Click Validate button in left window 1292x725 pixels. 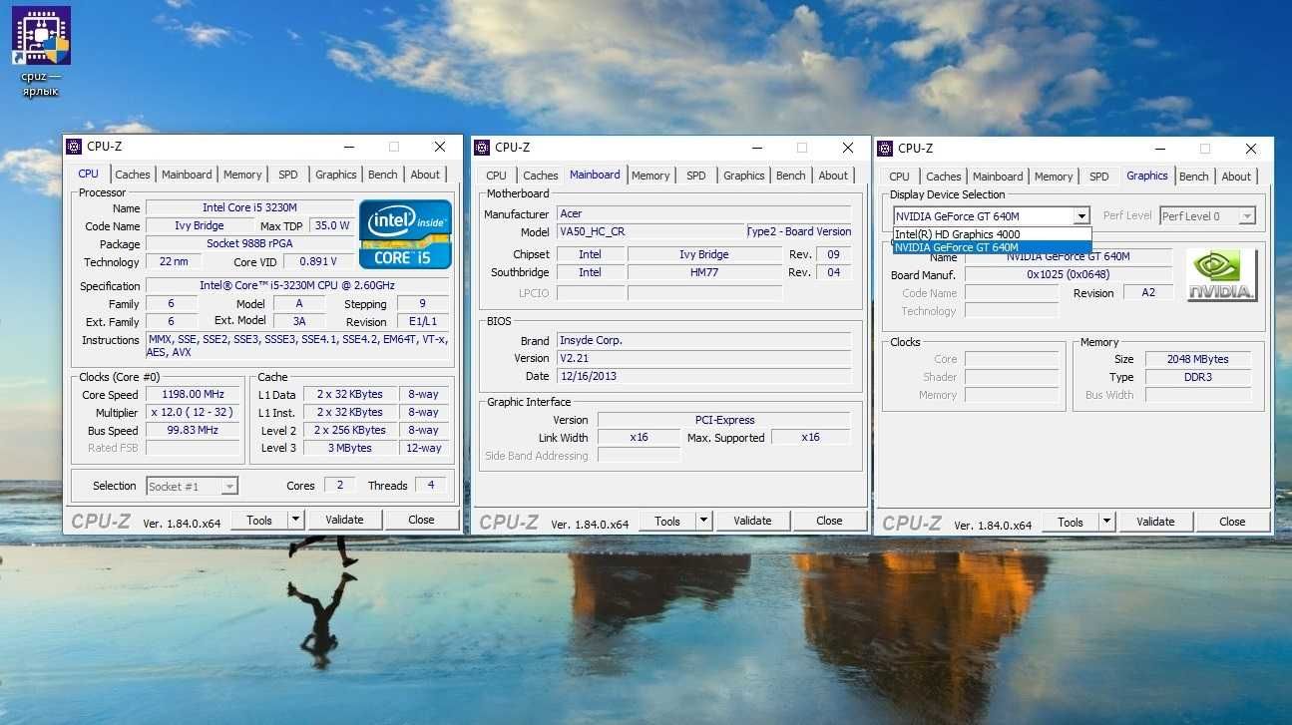pyautogui.click(x=344, y=520)
